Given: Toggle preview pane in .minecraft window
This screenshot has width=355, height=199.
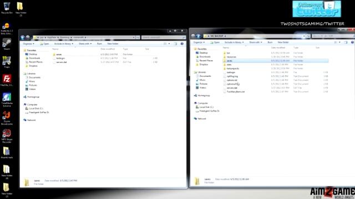Looking at the screenshot, I should coord(175,44).
